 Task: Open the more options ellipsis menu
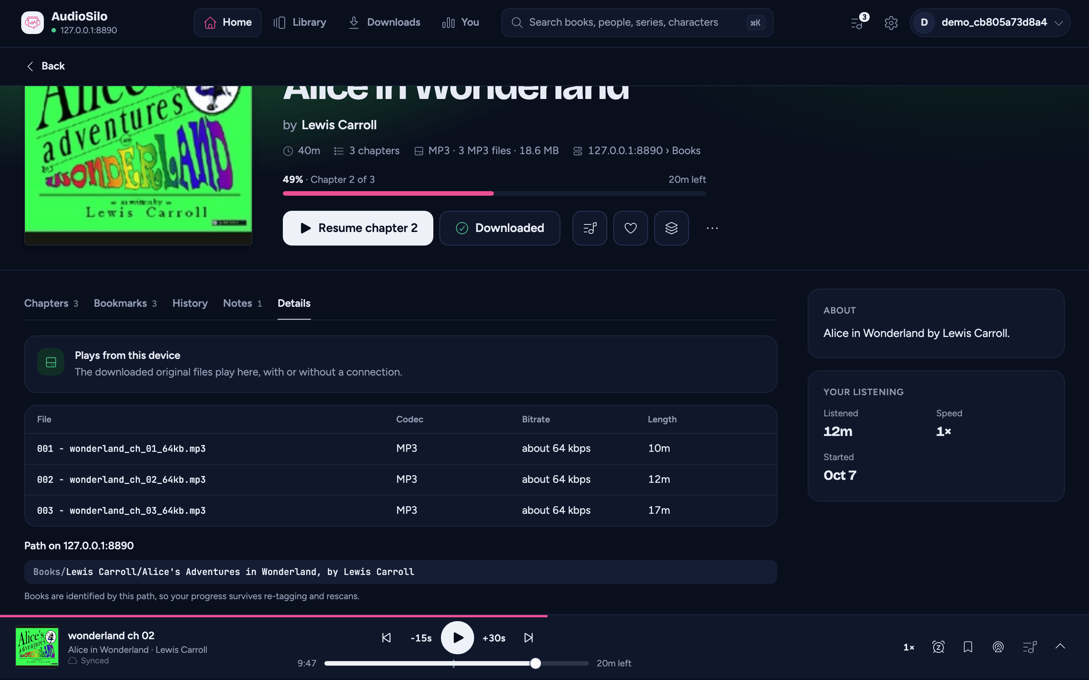(712, 228)
